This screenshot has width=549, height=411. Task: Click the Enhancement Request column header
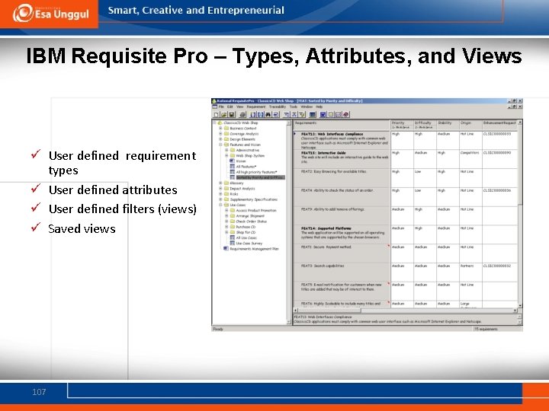pos(499,125)
